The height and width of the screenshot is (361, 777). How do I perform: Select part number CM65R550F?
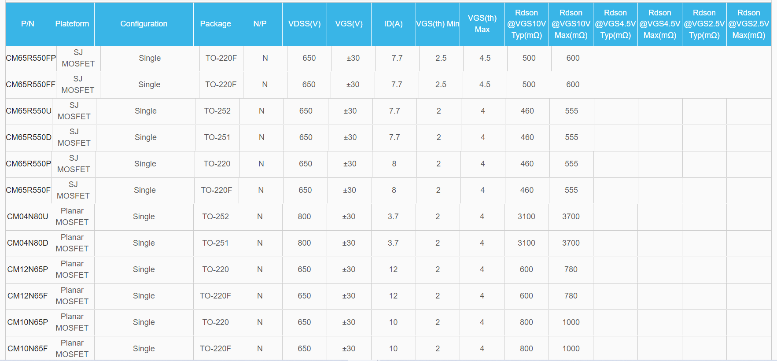(28, 190)
